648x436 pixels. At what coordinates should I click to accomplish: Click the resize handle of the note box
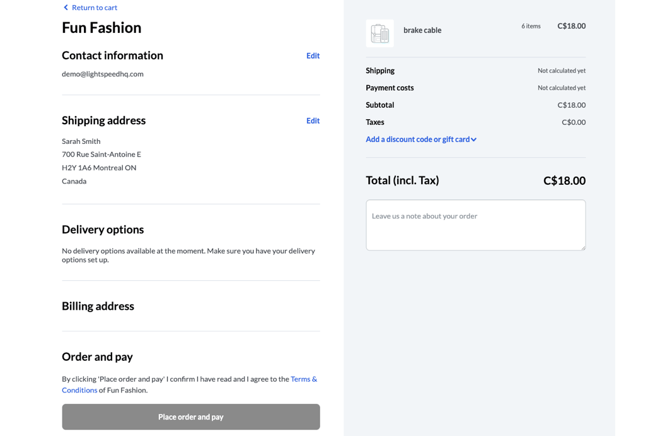(x=583, y=248)
